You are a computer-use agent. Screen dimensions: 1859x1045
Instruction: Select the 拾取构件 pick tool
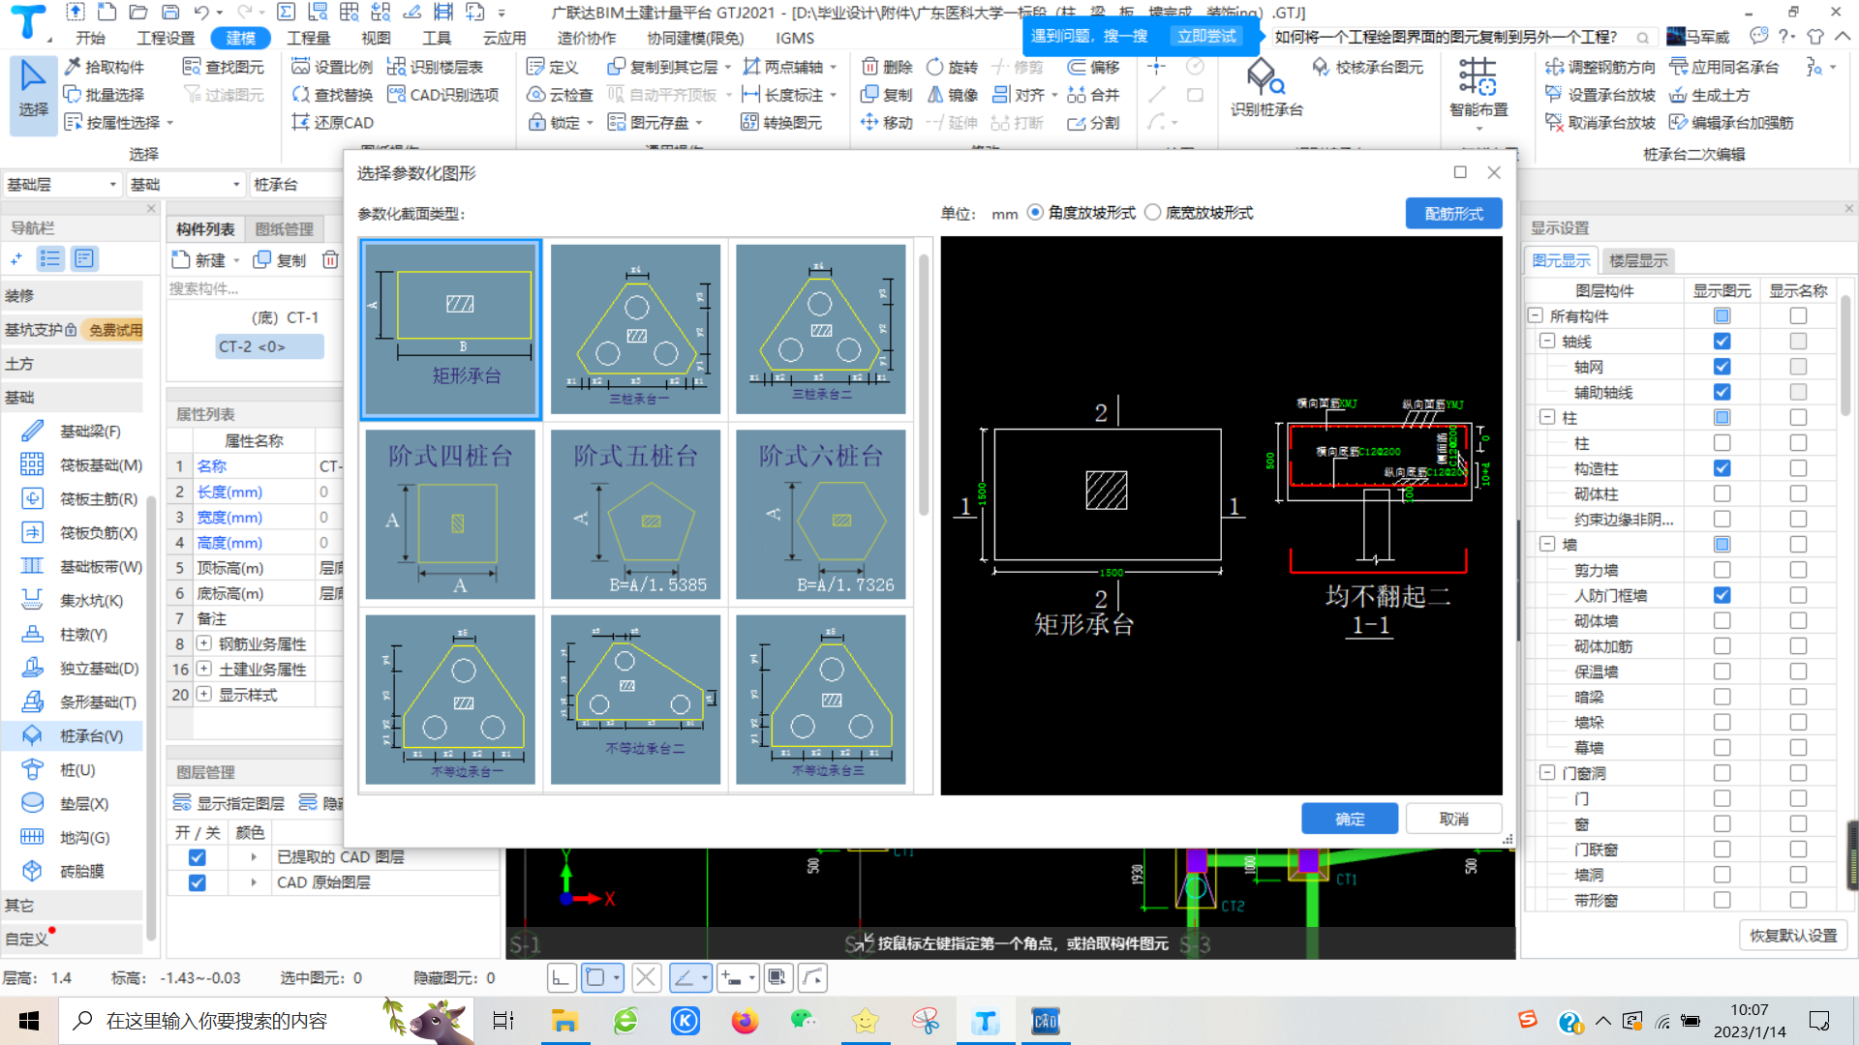pos(105,67)
